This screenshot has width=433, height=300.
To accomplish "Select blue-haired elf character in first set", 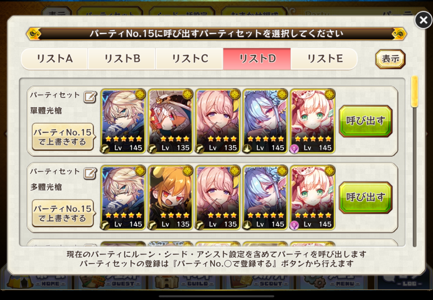I will [265, 121].
